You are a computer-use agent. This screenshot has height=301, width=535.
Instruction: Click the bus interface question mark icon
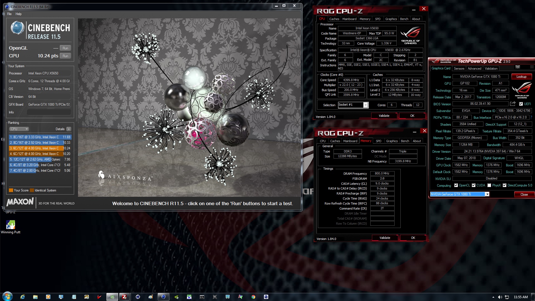point(531,117)
